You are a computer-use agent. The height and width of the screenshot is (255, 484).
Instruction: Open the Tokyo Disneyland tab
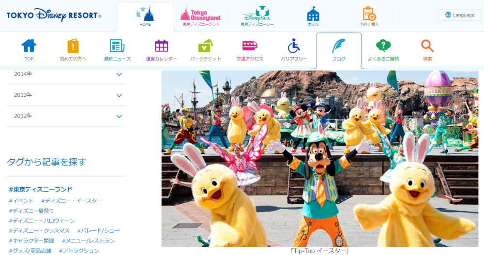click(x=201, y=16)
